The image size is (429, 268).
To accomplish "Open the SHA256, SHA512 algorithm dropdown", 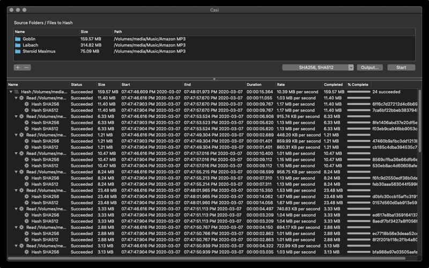I will point(318,68).
